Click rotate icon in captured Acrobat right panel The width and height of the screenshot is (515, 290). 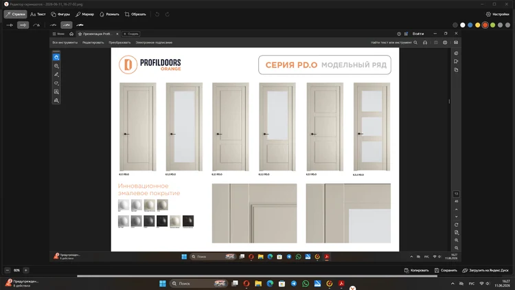coord(456,225)
